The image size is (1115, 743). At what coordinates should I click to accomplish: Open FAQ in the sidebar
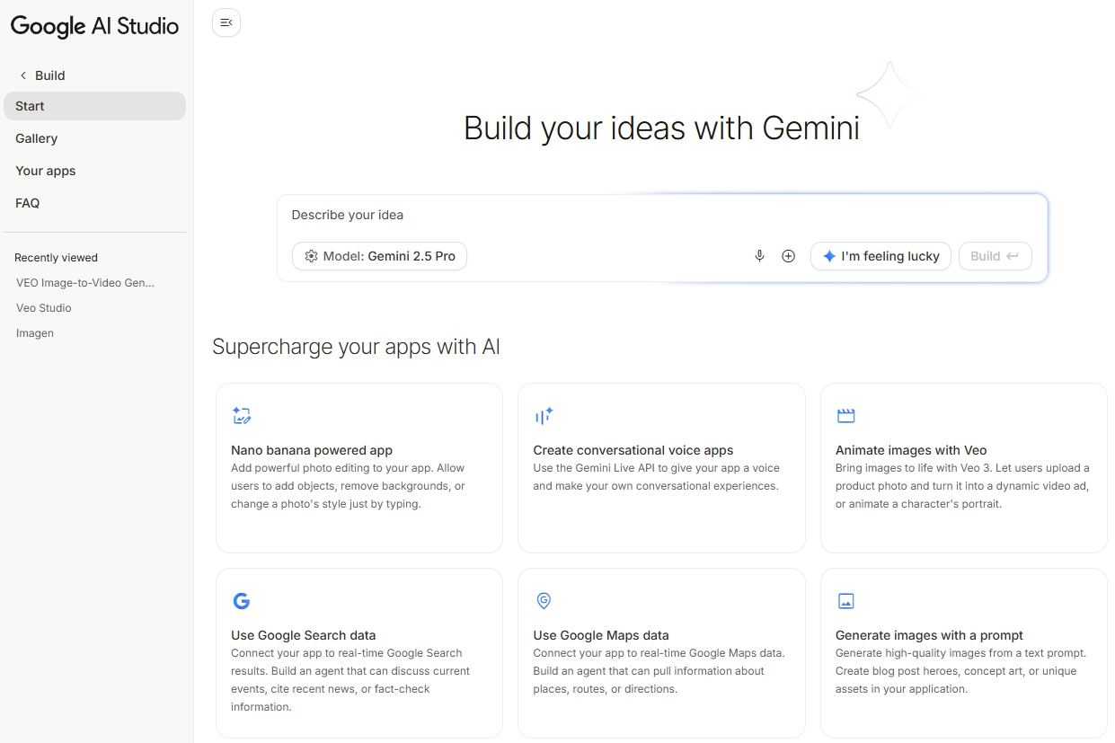94,203
